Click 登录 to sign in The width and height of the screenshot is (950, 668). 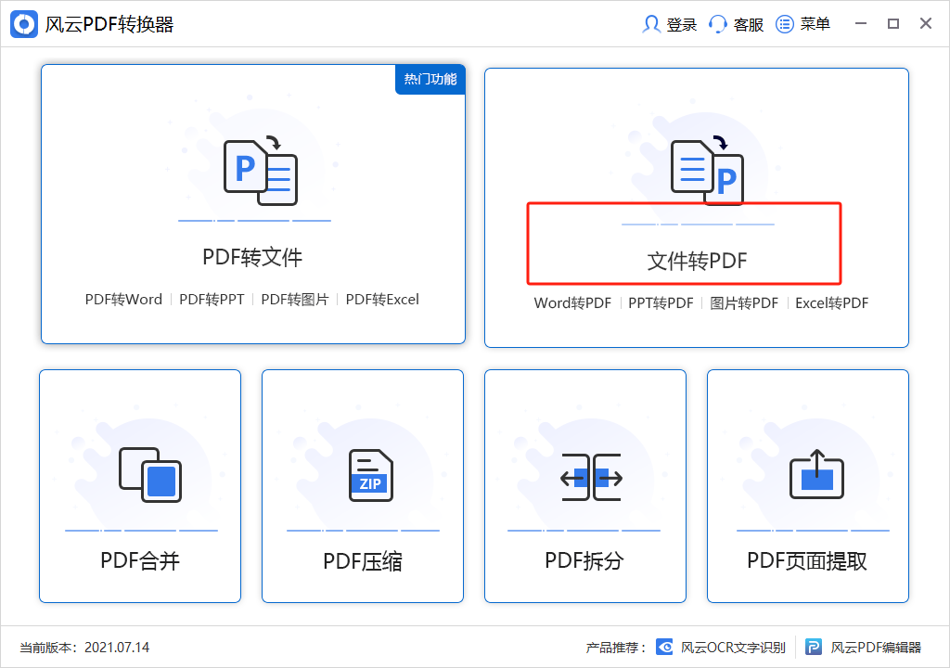669,24
